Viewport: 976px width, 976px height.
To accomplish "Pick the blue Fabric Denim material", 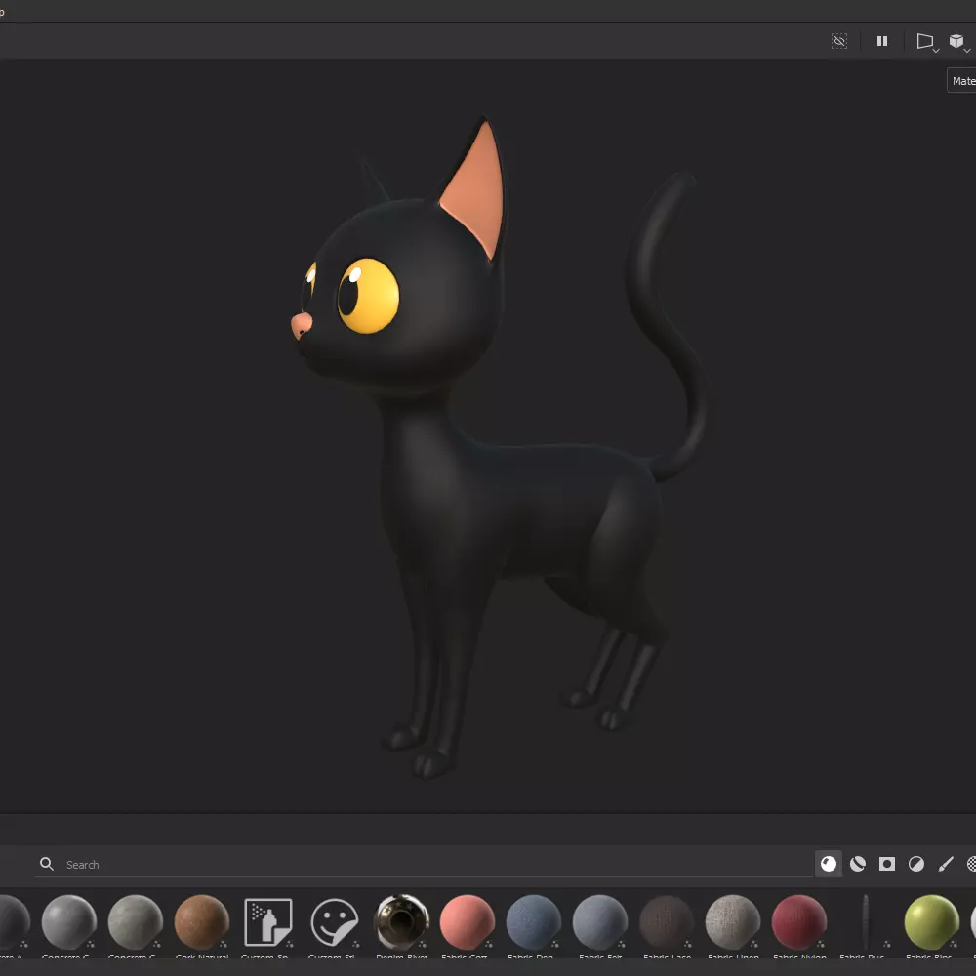I will click(534, 922).
